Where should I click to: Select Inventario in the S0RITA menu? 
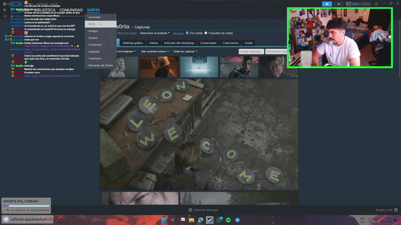[x=101, y=58]
